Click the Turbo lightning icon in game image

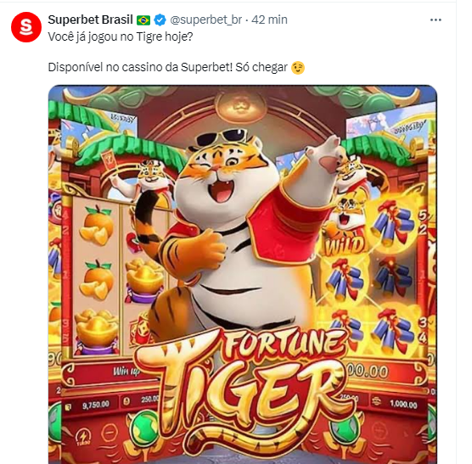tap(81, 436)
